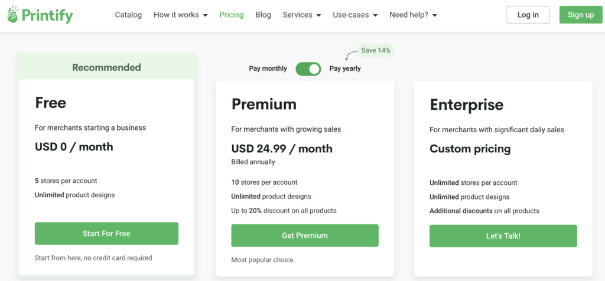
Task: Click the Recommended banner on Free plan
Action: 106,67
